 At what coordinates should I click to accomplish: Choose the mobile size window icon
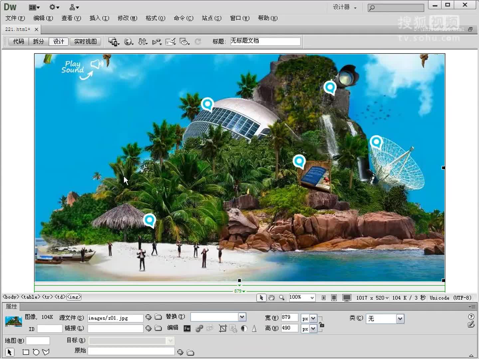[323, 298]
